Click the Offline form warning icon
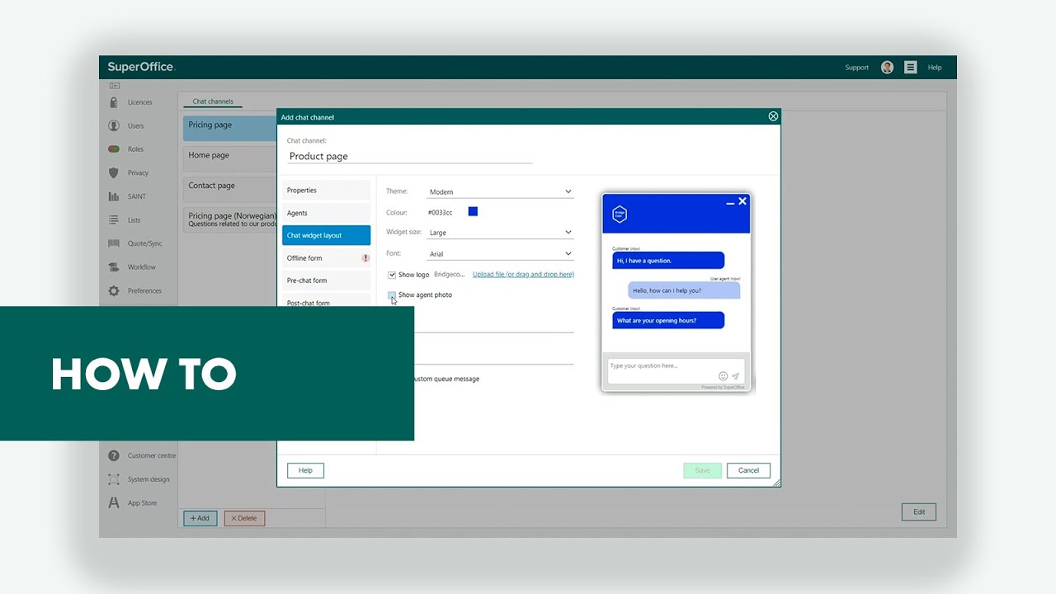 click(365, 258)
